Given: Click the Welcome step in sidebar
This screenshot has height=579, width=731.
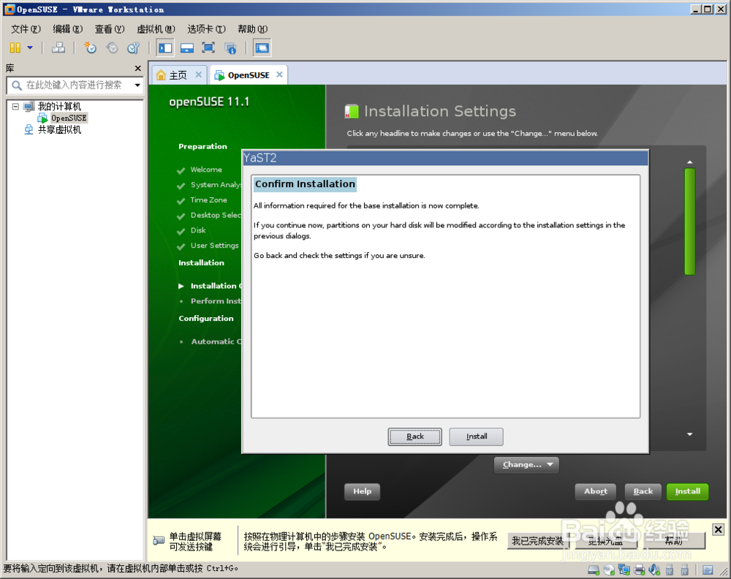Looking at the screenshot, I should pyautogui.click(x=206, y=170).
